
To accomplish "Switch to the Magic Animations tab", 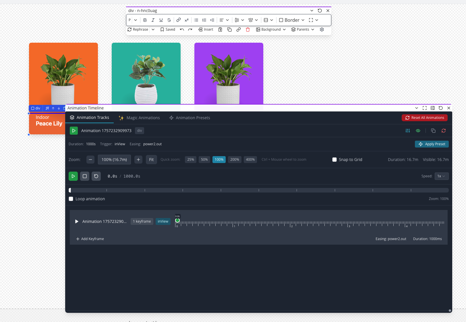I will coord(139,118).
